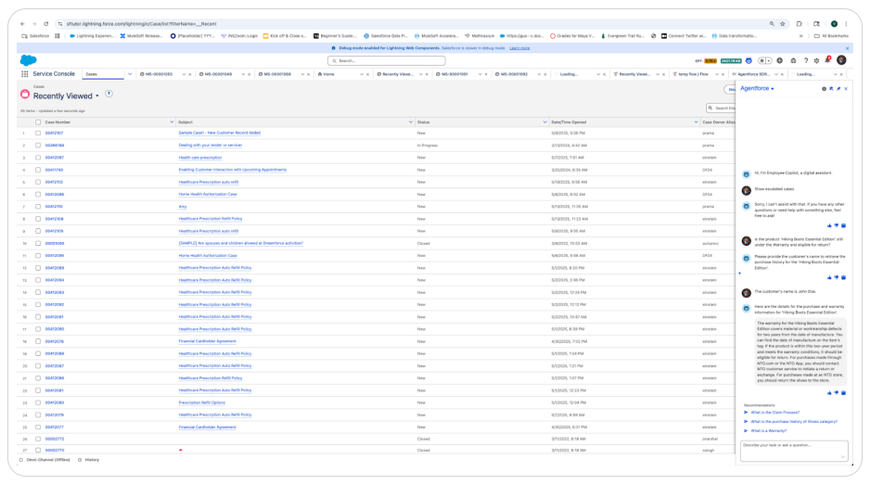Open the notifications bell icon

click(827, 60)
